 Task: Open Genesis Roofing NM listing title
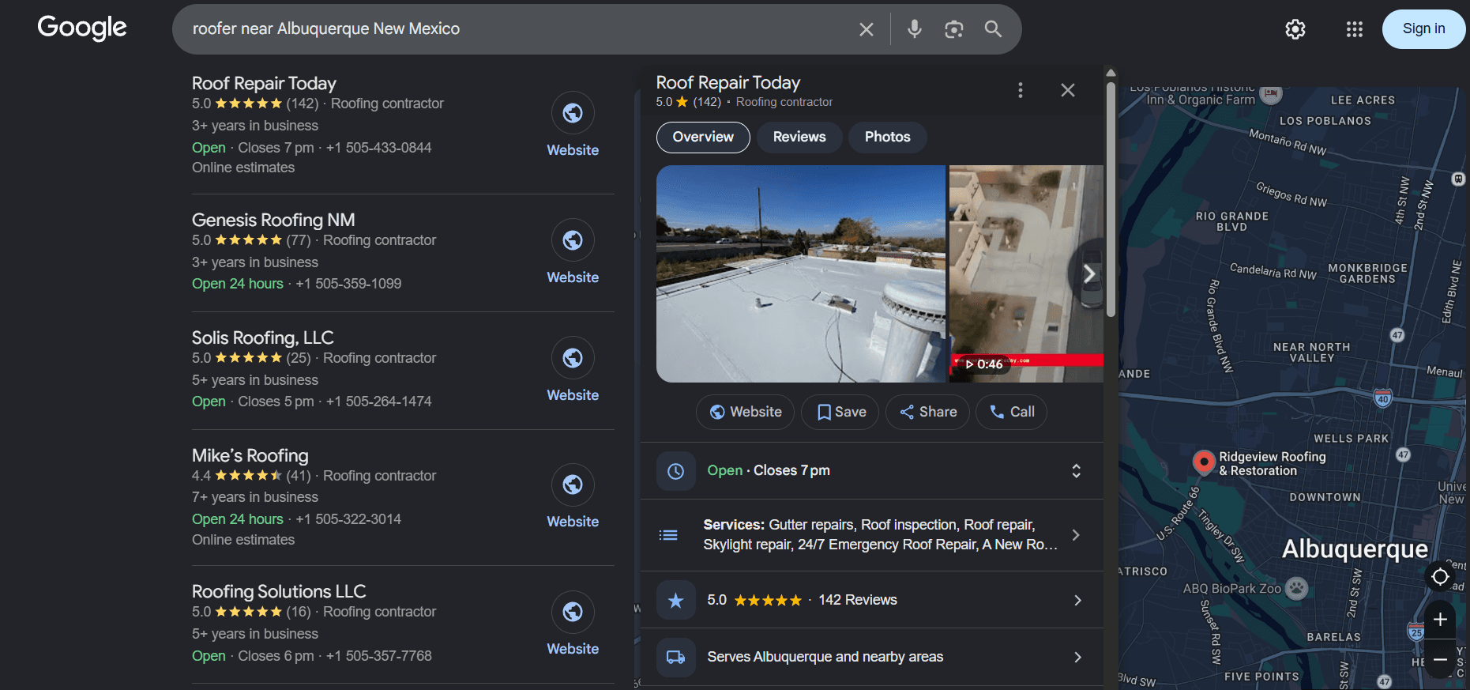tap(273, 220)
